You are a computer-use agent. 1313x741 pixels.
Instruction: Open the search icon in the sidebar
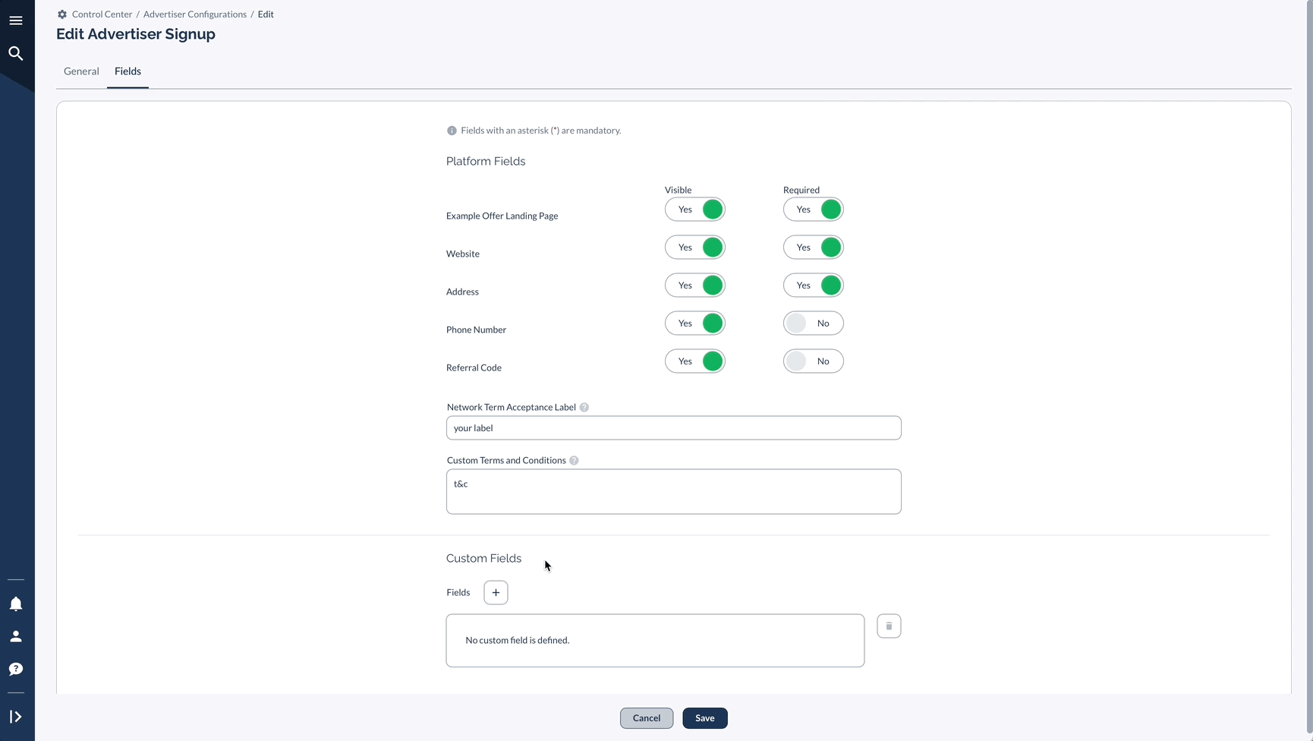coord(16,53)
